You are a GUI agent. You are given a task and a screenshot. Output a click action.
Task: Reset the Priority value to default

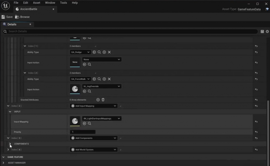pyautogui.click(x=256, y=132)
